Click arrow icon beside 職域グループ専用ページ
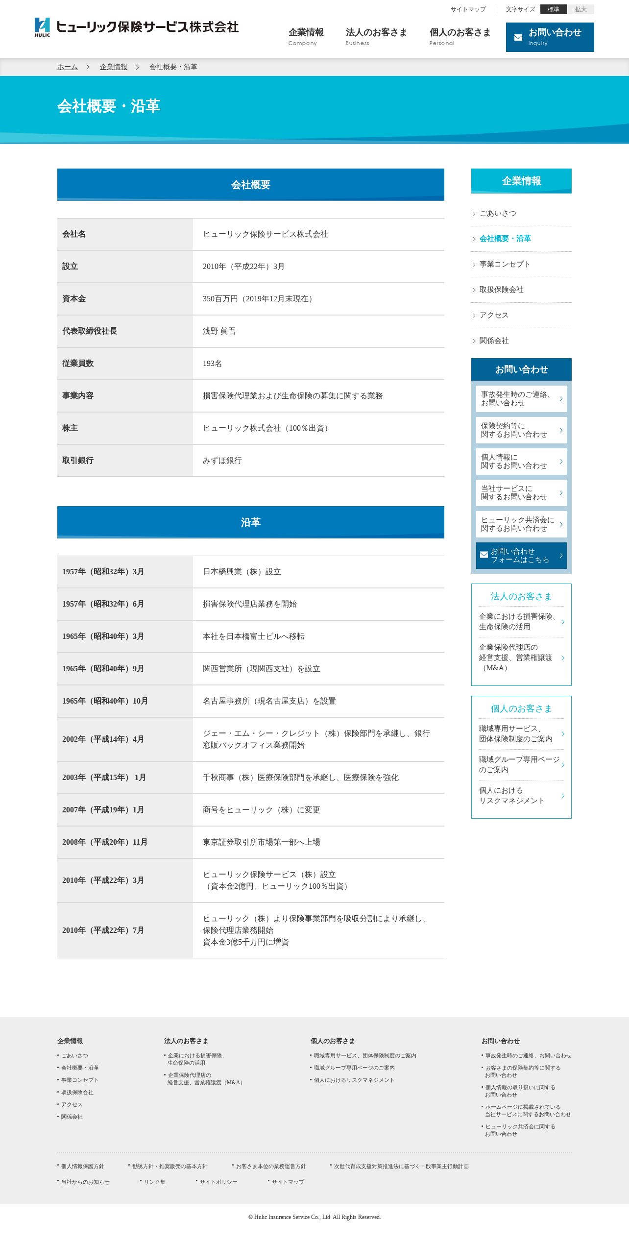Image resolution: width=629 pixels, height=1245 pixels. [x=563, y=765]
